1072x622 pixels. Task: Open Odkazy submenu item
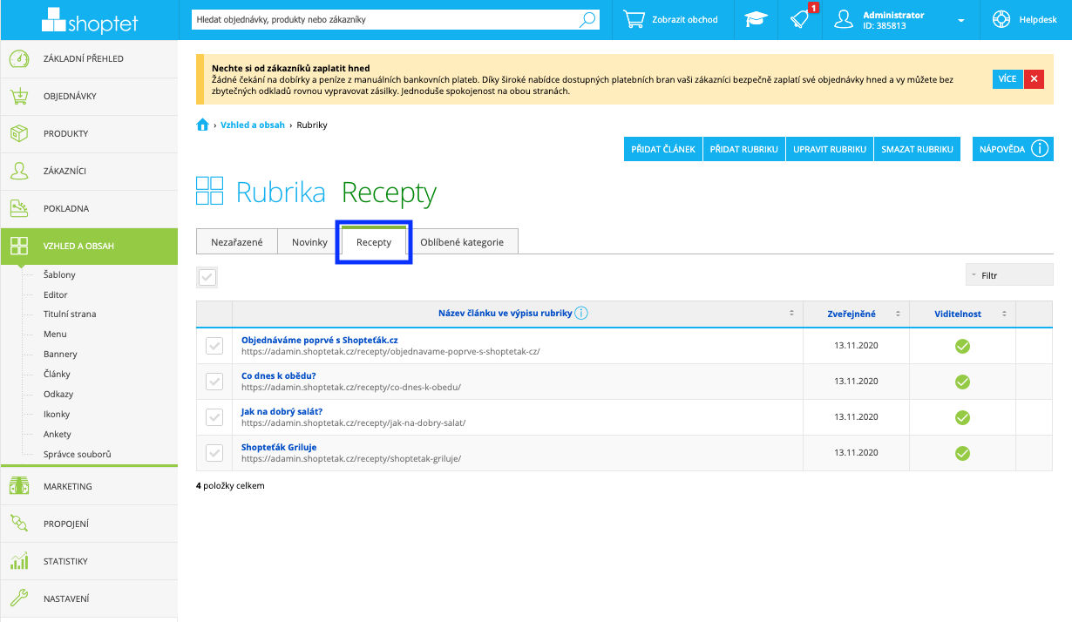[x=58, y=394]
